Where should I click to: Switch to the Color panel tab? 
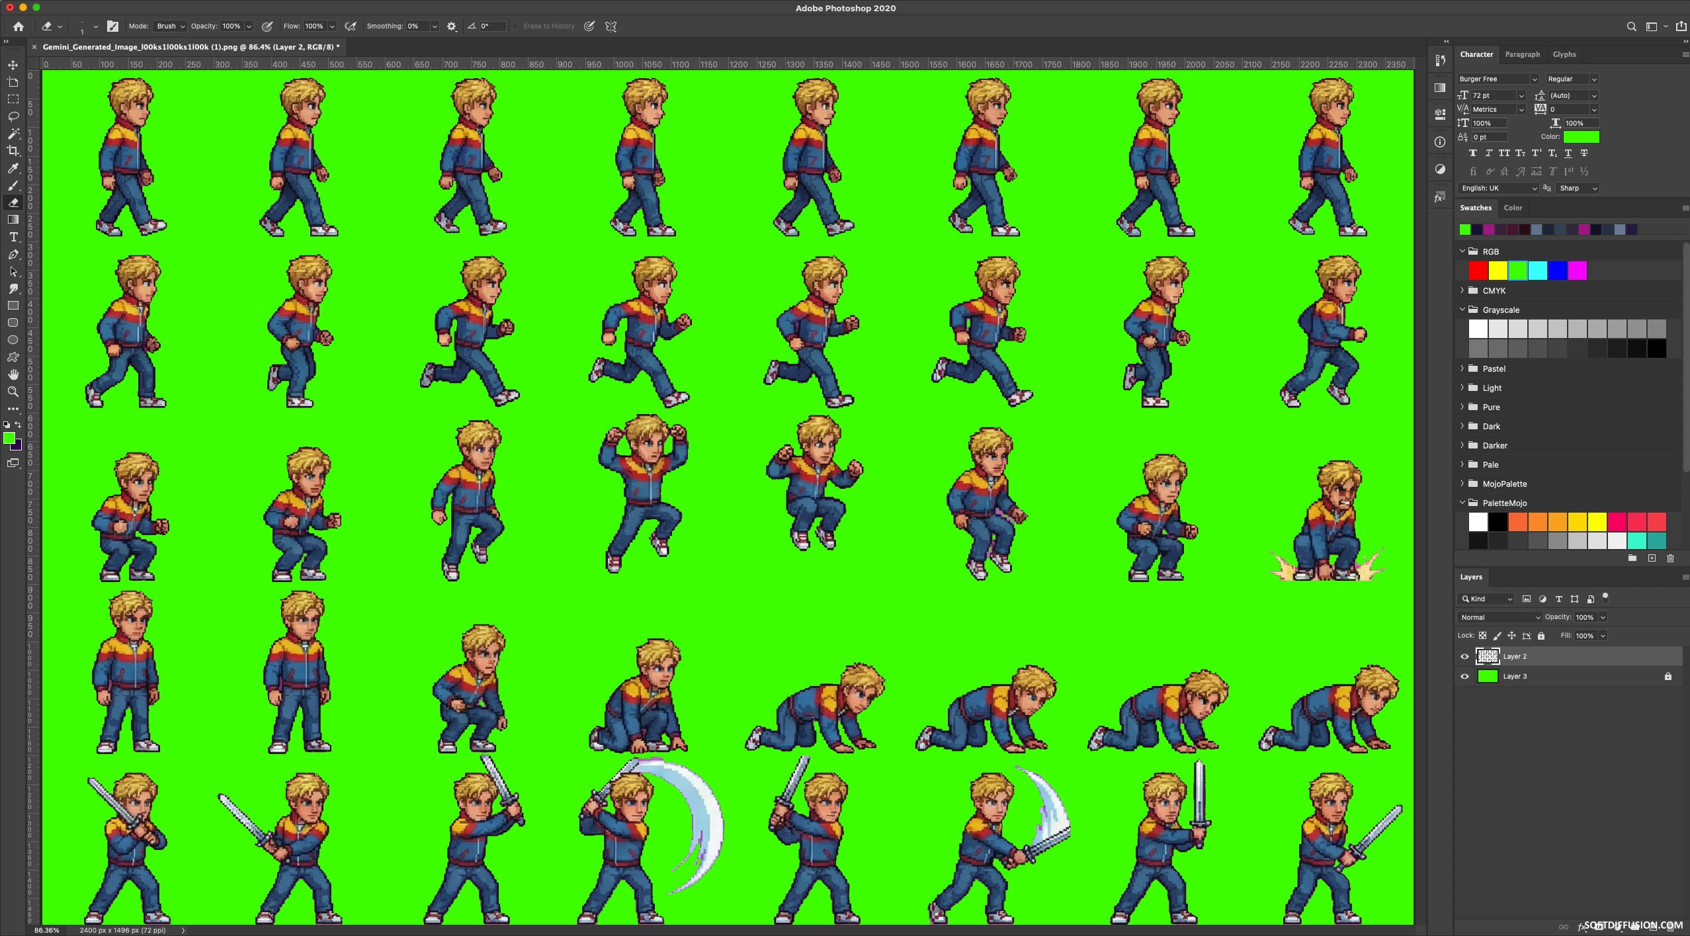1513,208
